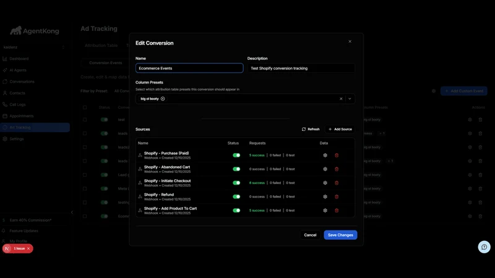Image resolution: width=495 pixels, height=278 pixels.
Task: Click webhook icon beside Shopify - Add Product To Cart
Action: tap(140, 211)
